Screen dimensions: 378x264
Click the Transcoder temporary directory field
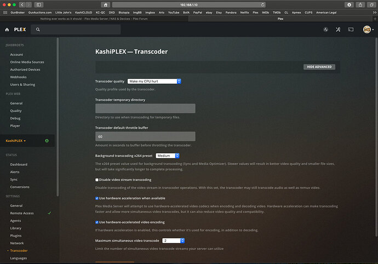(x=145, y=108)
